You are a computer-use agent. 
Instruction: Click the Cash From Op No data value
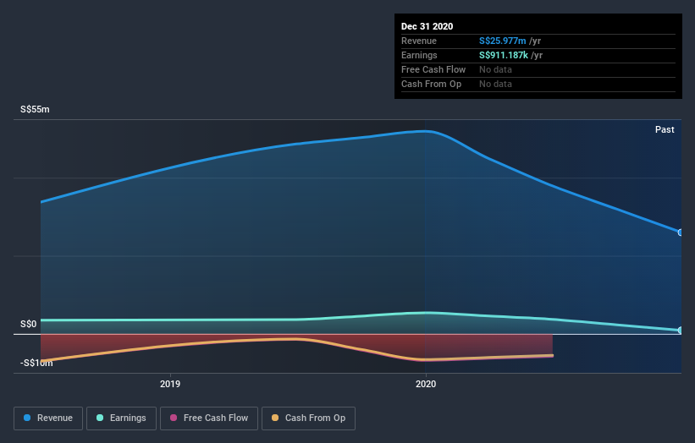[x=495, y=84]
